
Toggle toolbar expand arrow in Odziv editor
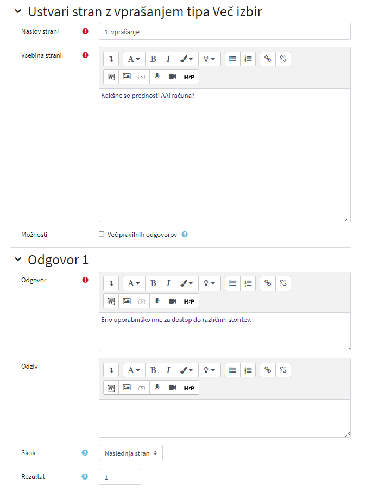[111, 370]
